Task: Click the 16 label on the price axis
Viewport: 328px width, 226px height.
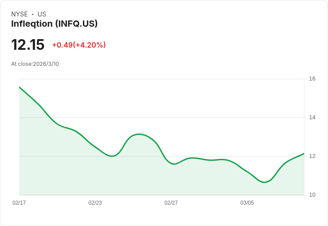Action: coord(312,79)
